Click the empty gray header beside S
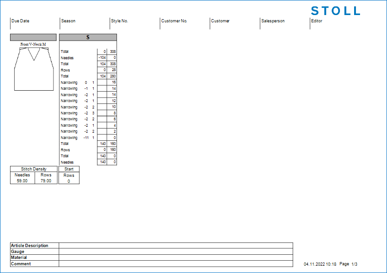This screenshot has width=387, height=273. [33, 37]
